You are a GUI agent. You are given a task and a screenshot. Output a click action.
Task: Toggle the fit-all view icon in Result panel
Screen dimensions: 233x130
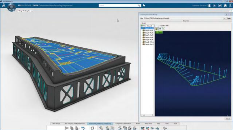point(156,29)
